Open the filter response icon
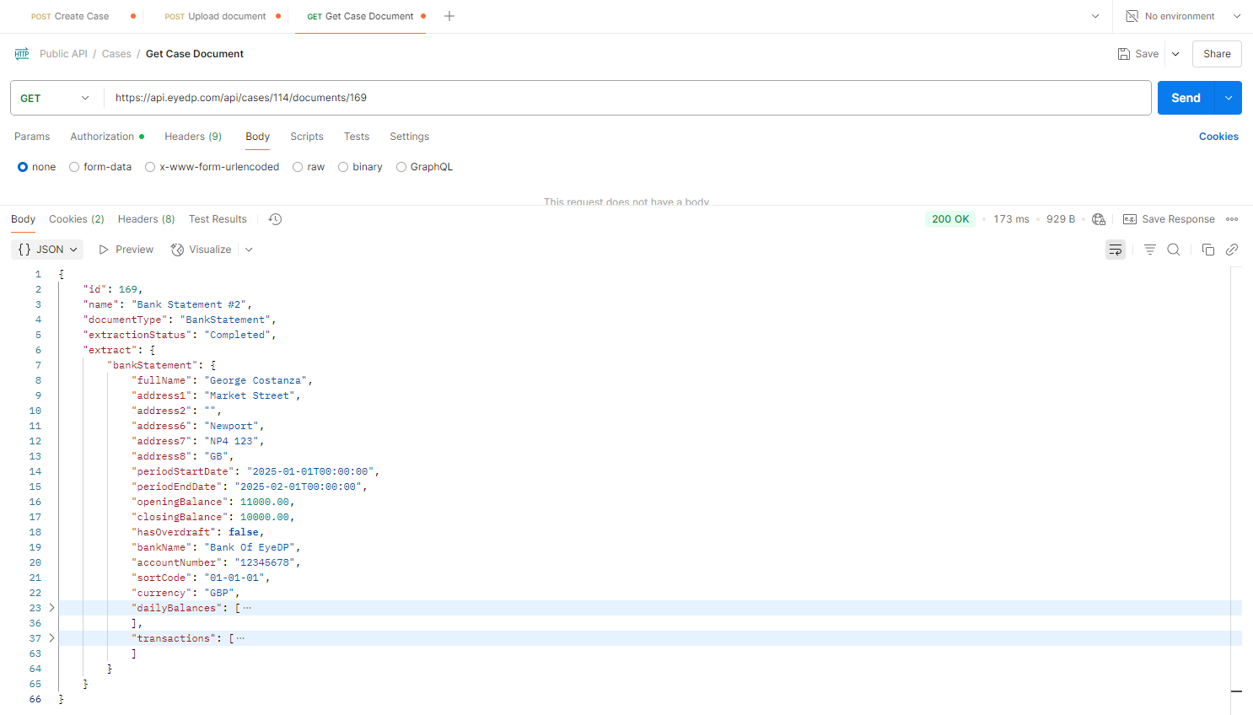The image size is (1253, 715). (1149, 250)
